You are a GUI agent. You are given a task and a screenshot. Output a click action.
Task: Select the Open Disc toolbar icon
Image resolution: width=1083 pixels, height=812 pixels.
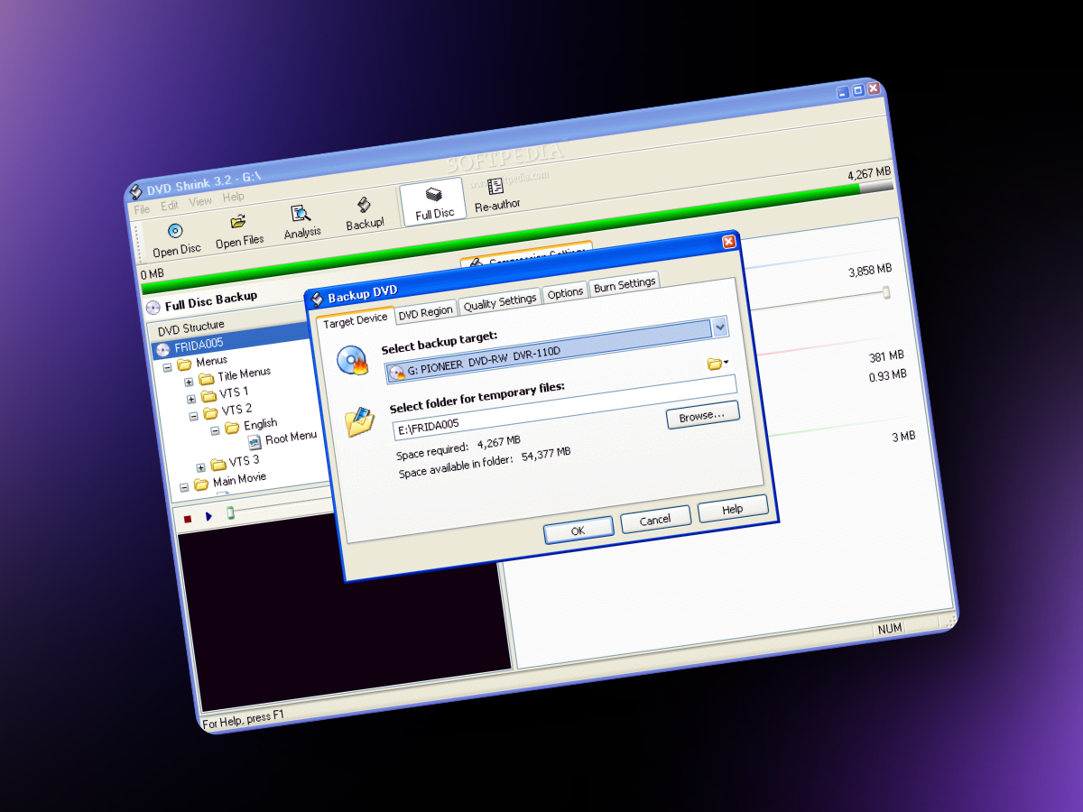pos(175,232)
